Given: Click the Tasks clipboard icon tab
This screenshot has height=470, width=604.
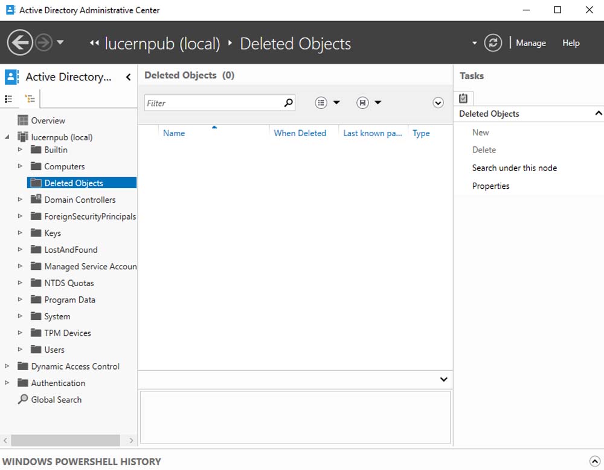Looking at the screenshot, I should 463,98.
